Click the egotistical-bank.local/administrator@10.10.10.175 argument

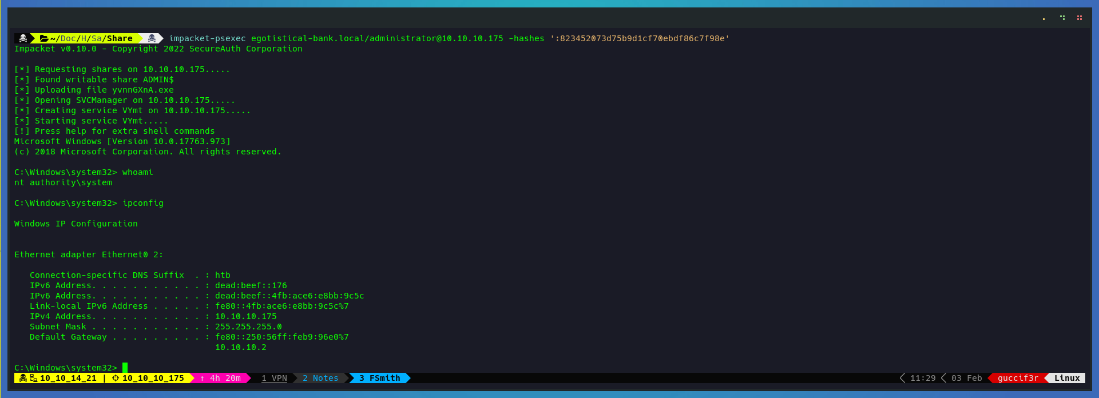point(377,38)
